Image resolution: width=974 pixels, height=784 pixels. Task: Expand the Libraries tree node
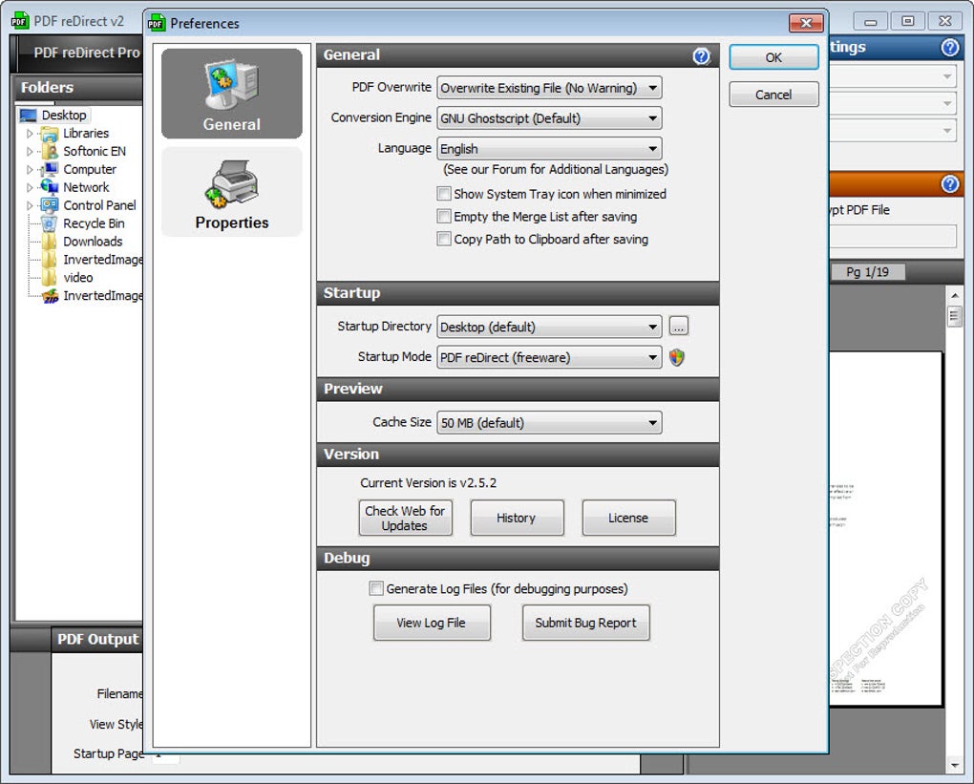(x=30, y=134)
